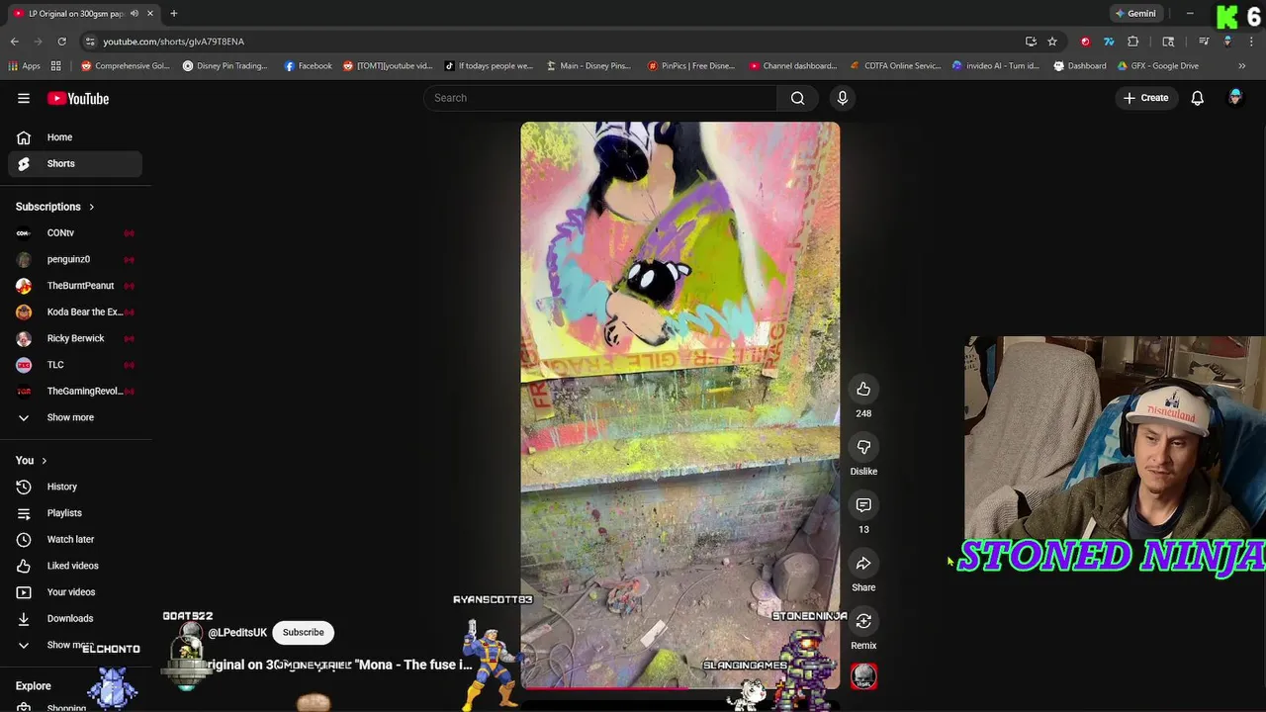Open the Channel dashboard bookmark
The width and height of the screenshot is (1266, 712).
[792, 66]
